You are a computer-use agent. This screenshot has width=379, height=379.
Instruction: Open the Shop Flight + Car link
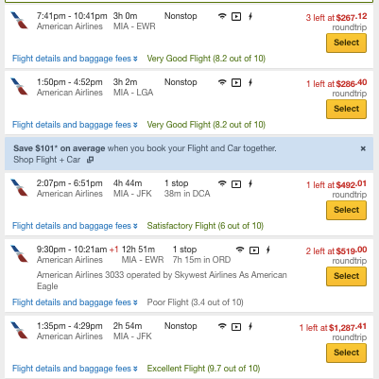[47, 160]
